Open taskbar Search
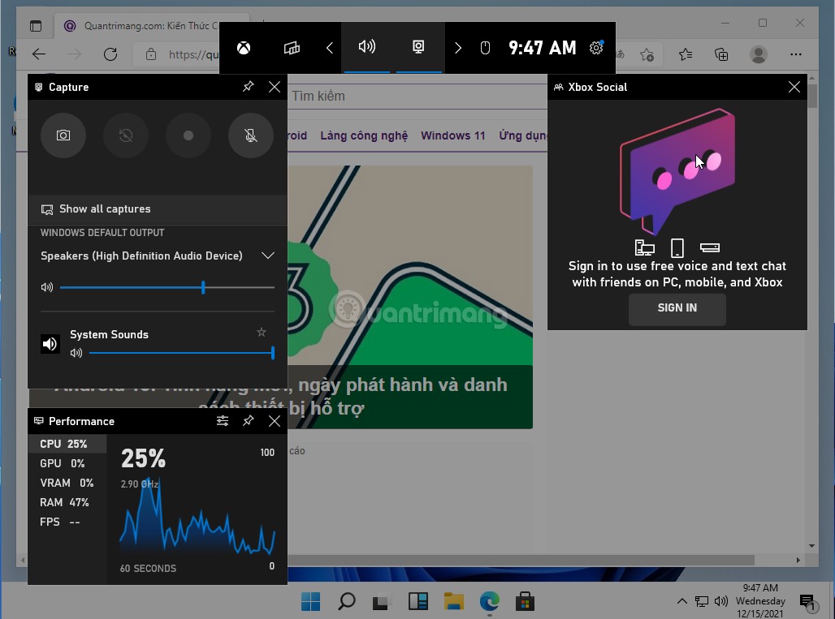 click(x=347, y=602)
